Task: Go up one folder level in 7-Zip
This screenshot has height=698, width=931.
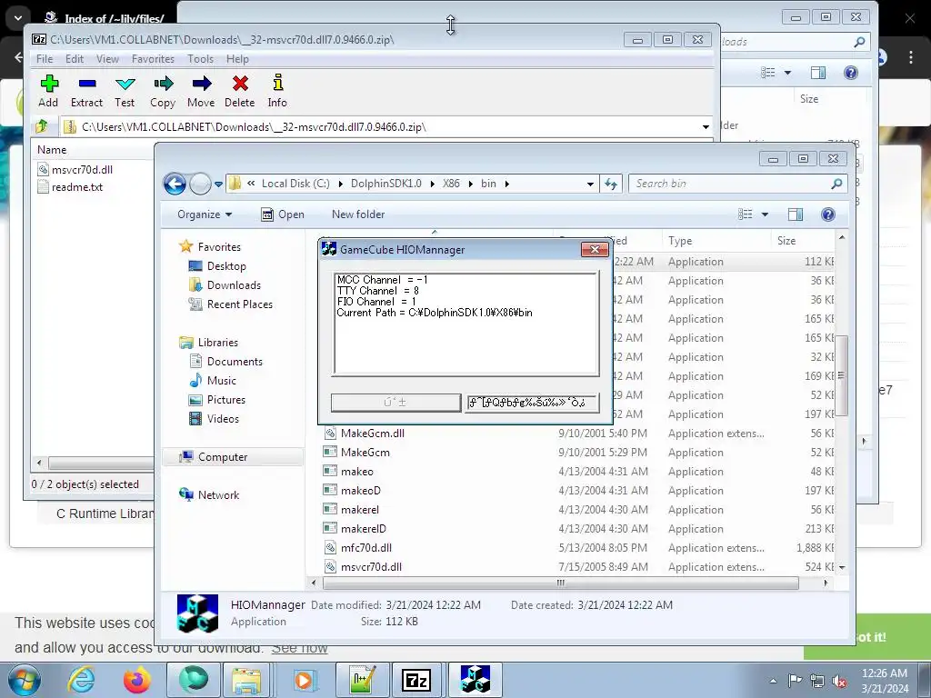Action: pyautogui.click(x=42, y=126)
